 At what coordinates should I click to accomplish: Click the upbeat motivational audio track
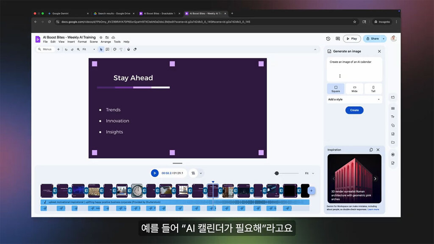[175, 202]
